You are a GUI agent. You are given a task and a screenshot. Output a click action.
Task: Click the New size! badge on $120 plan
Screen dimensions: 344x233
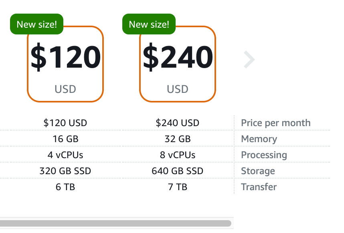pyautogui.click(x=36, y=24)
